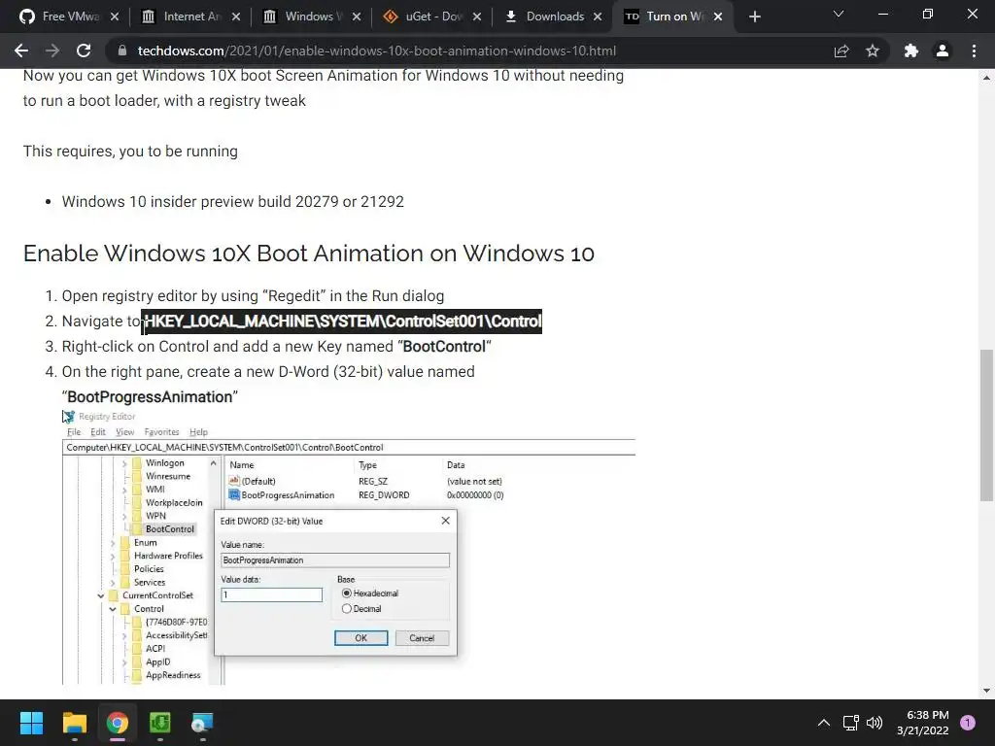Click the volume speaker tray icon
995x746 pixels.
(x=875, y=723)
